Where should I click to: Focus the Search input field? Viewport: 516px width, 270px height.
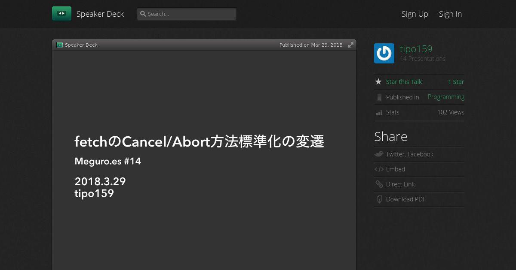(187, 14)
